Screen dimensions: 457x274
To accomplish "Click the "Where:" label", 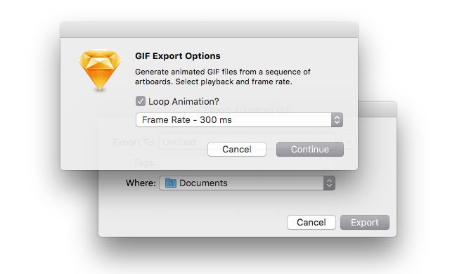I will click(x=141, y=183).
